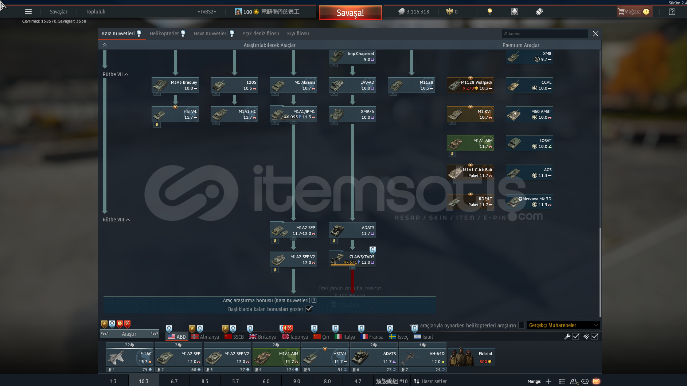Open the ticket items icon
This screenshot has width=687, height=386.
539,12
